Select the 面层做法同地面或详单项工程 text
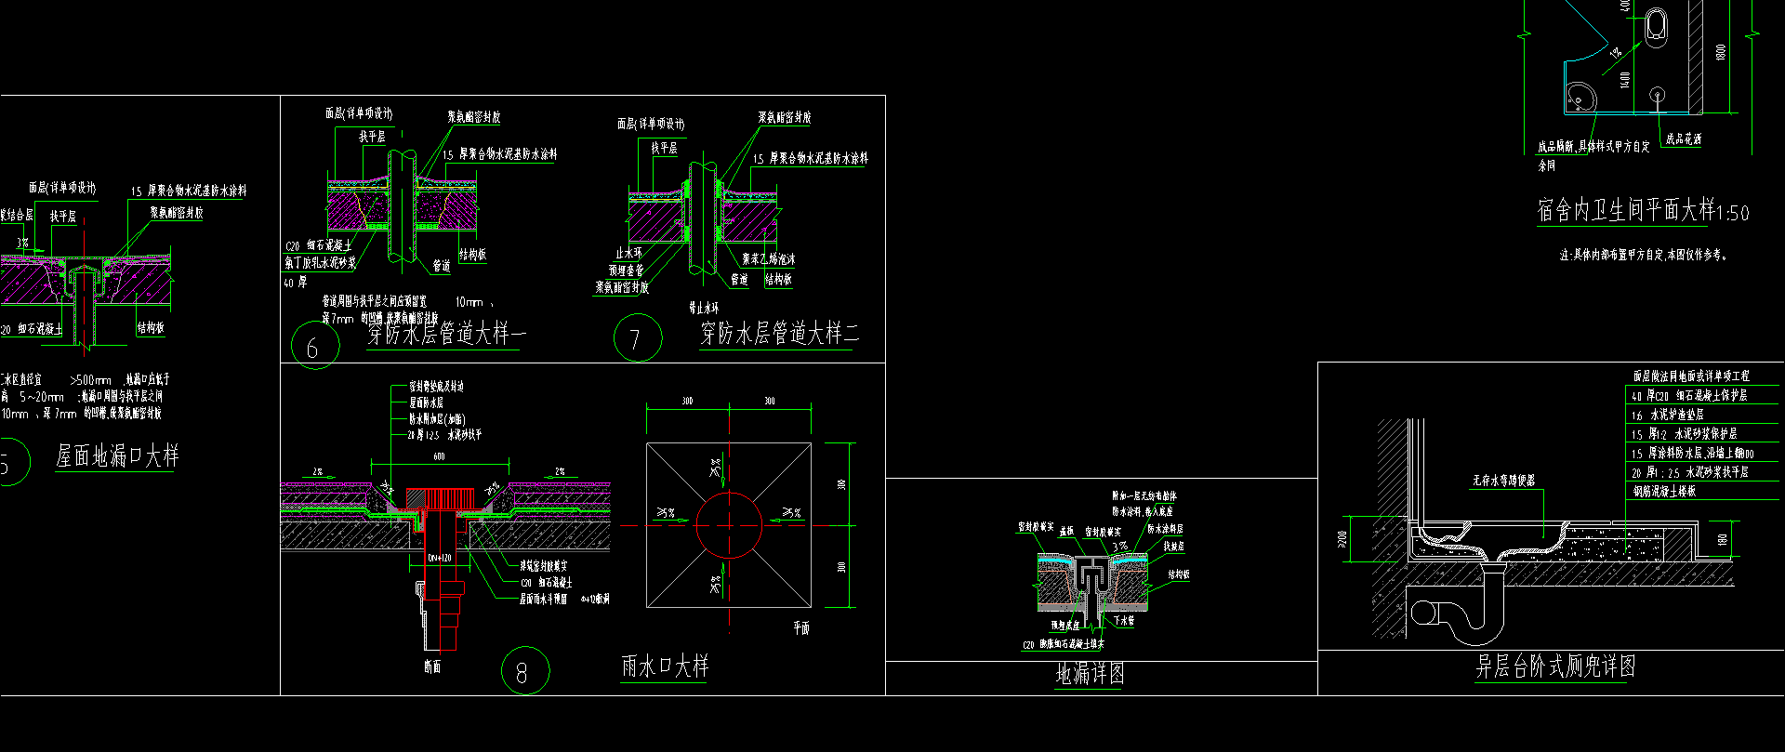Screen dimensions: 1785x752 click(1691, 376)
